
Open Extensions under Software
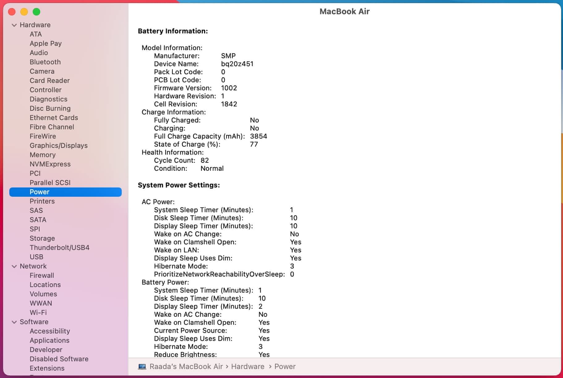coord(47,368)
